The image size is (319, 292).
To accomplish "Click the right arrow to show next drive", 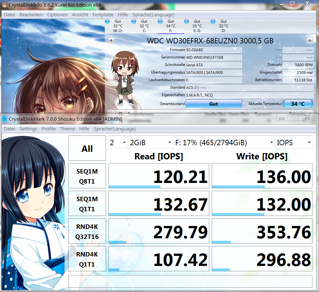I will tap(310, 40).
